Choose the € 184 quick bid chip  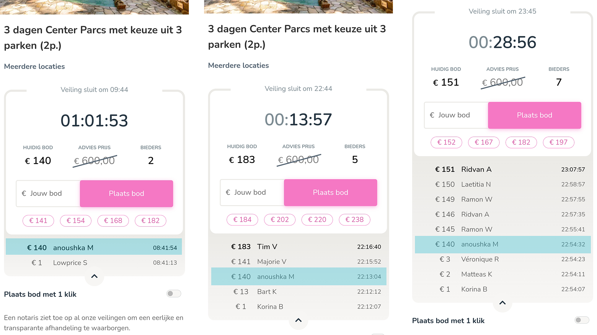tap(242, 220)
